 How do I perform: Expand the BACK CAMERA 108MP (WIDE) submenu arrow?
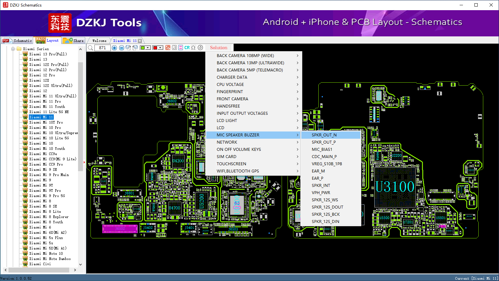297,56
